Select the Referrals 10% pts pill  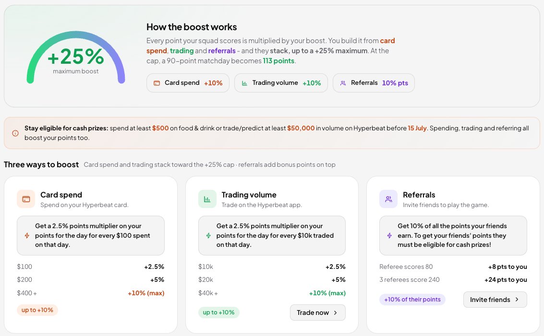click(x=374, y=83)
